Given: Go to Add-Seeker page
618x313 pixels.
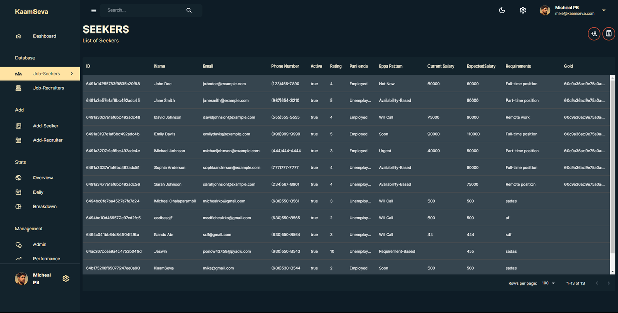Looking at the screenshot, I should [x=45, y=126].
